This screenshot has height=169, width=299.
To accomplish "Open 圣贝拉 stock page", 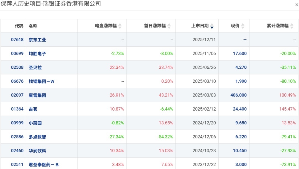I will (x=35, y=68).
